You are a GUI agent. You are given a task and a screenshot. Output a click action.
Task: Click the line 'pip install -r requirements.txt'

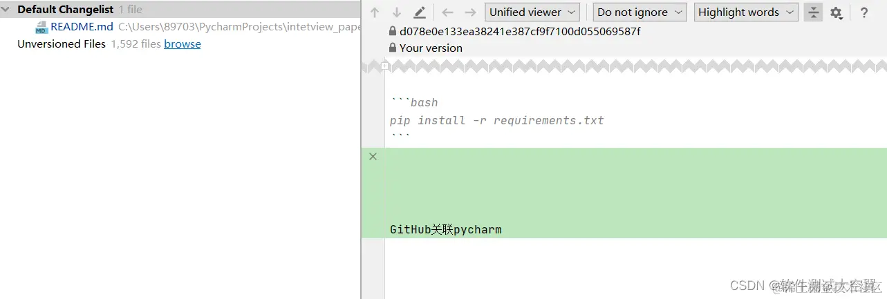[x=497, y=120]
